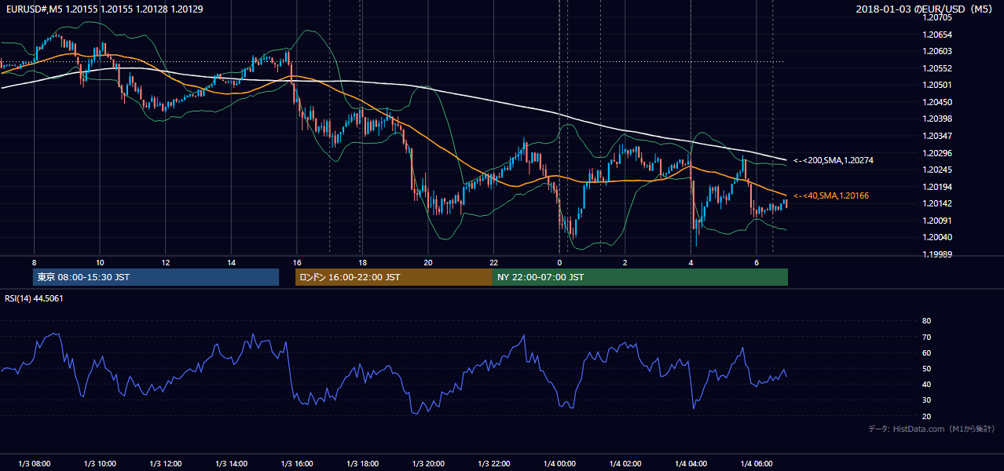Click hour label 16 under the price chart

pos(297,262)
